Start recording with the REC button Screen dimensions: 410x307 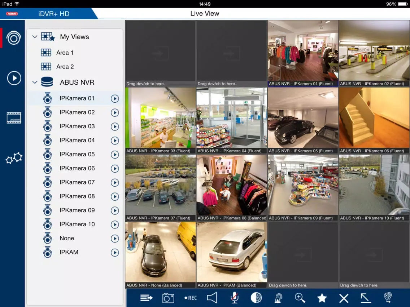(190, 298)
